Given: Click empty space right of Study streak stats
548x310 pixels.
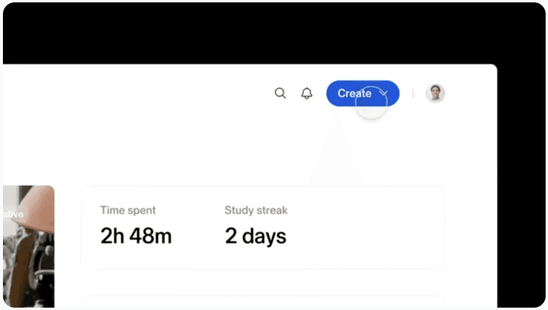Looking at the screenshot, I should coord(367,227).
